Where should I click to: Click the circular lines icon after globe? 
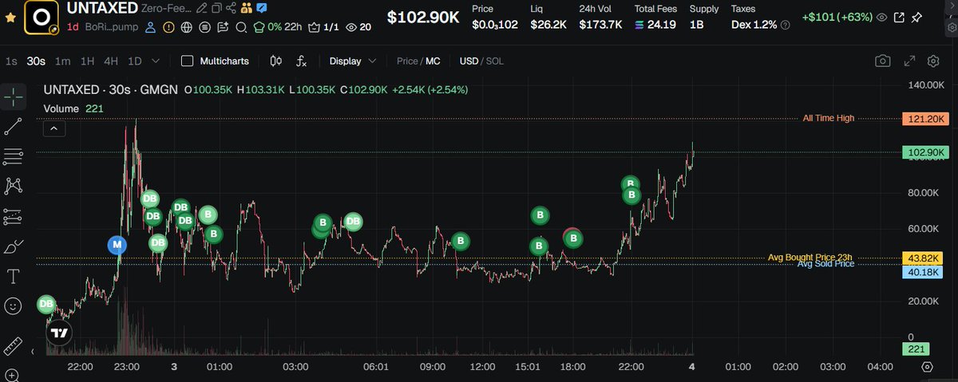tap(204, 26)
